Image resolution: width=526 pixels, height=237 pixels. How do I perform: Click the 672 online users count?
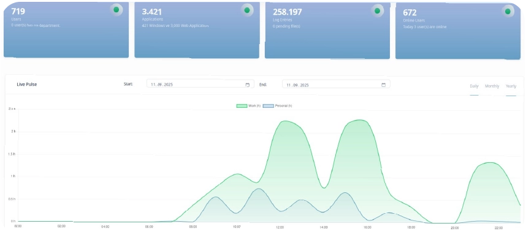pos(410,13)
